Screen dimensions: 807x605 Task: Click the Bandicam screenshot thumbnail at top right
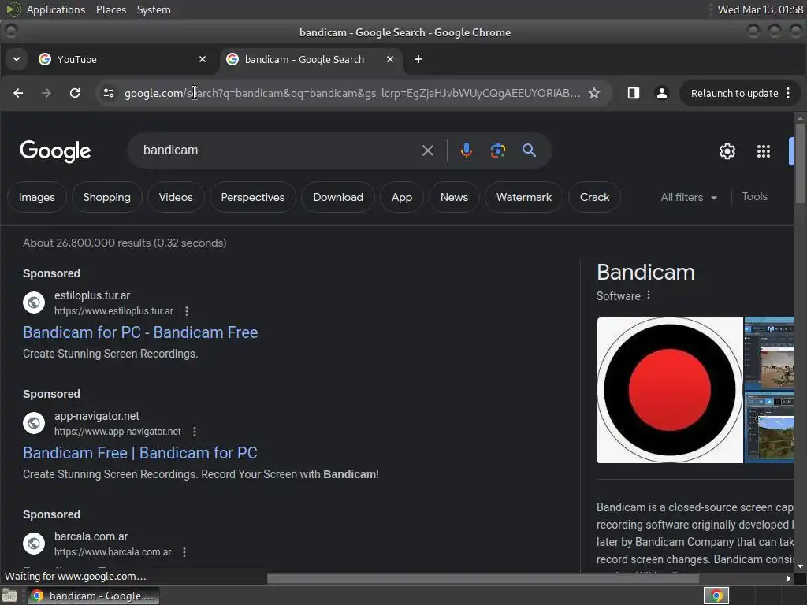(x=769, y=353)
